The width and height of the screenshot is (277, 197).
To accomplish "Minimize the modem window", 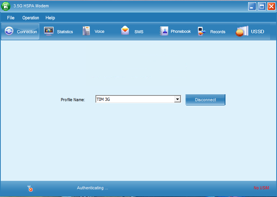I will pyautogui.click(x=252, y=7).
